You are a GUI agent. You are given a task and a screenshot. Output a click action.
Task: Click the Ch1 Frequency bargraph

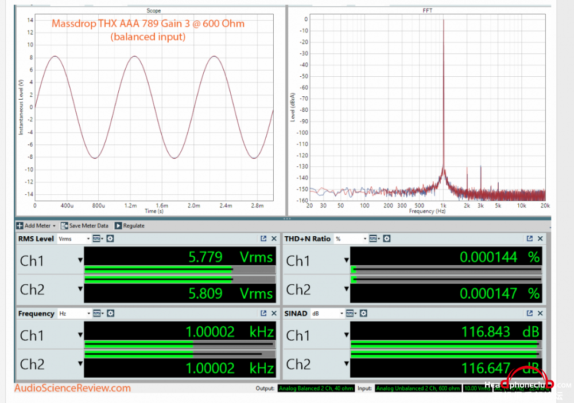(180, 345)
